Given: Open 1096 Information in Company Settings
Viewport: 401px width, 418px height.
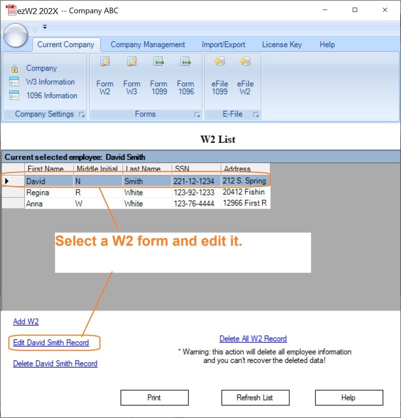Looking at the screenshot, I should click(52, 95).
